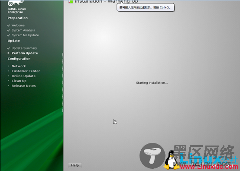Open the Update Summary step

coord(24,48)
